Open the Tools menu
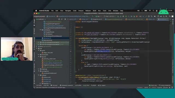Viewport: 175px width, 98px height. [x=104, y=11]
